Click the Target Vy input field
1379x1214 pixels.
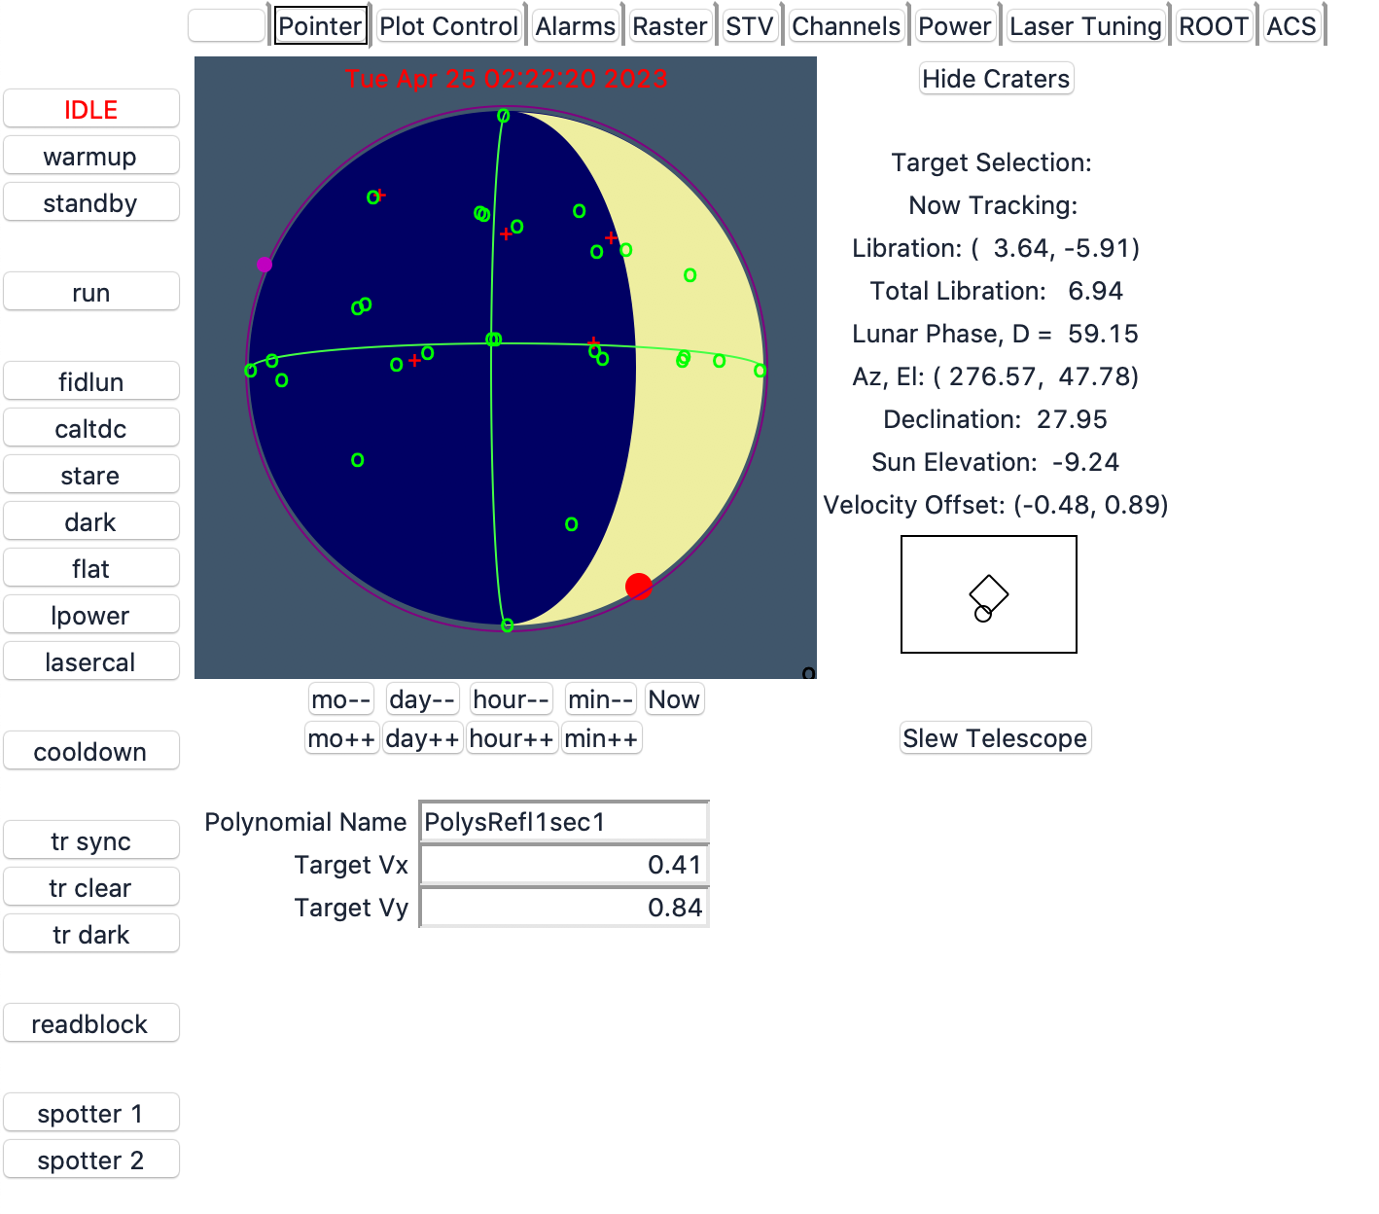[x=564, y=908]
